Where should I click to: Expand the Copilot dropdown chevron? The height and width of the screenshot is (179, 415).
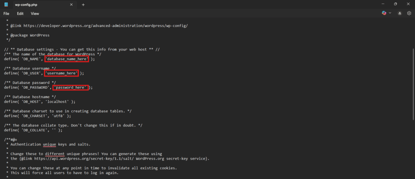pos(390,13)
